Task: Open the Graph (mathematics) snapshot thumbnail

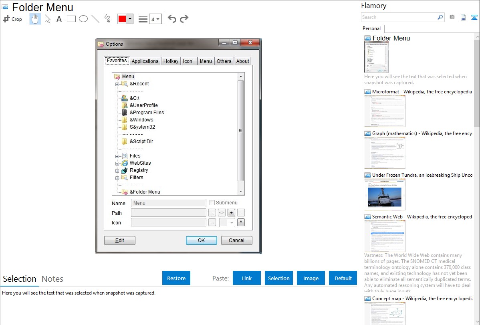Action: 385,153
